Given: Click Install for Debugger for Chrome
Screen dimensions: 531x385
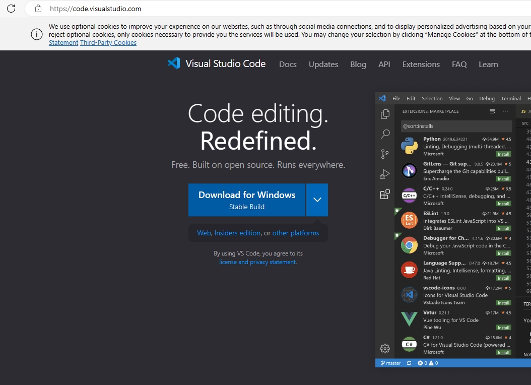Looking at the screenshot, I should [x=503, y=253].
